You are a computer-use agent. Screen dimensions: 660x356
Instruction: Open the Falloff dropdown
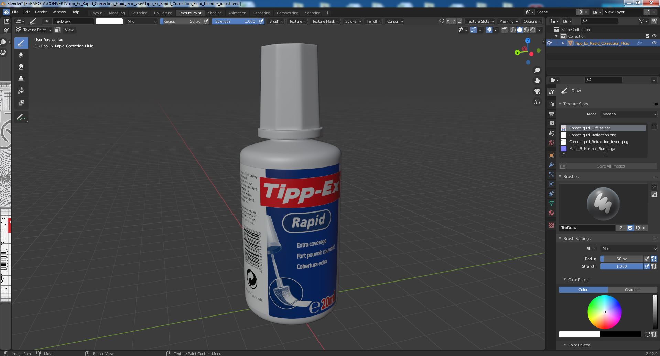(x=374, y=21)
